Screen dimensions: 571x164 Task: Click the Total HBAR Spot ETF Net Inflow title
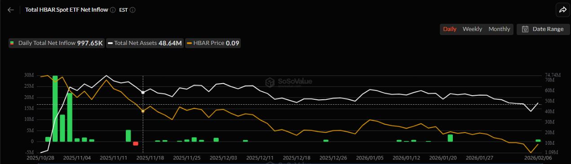click(x=66, y=9)
